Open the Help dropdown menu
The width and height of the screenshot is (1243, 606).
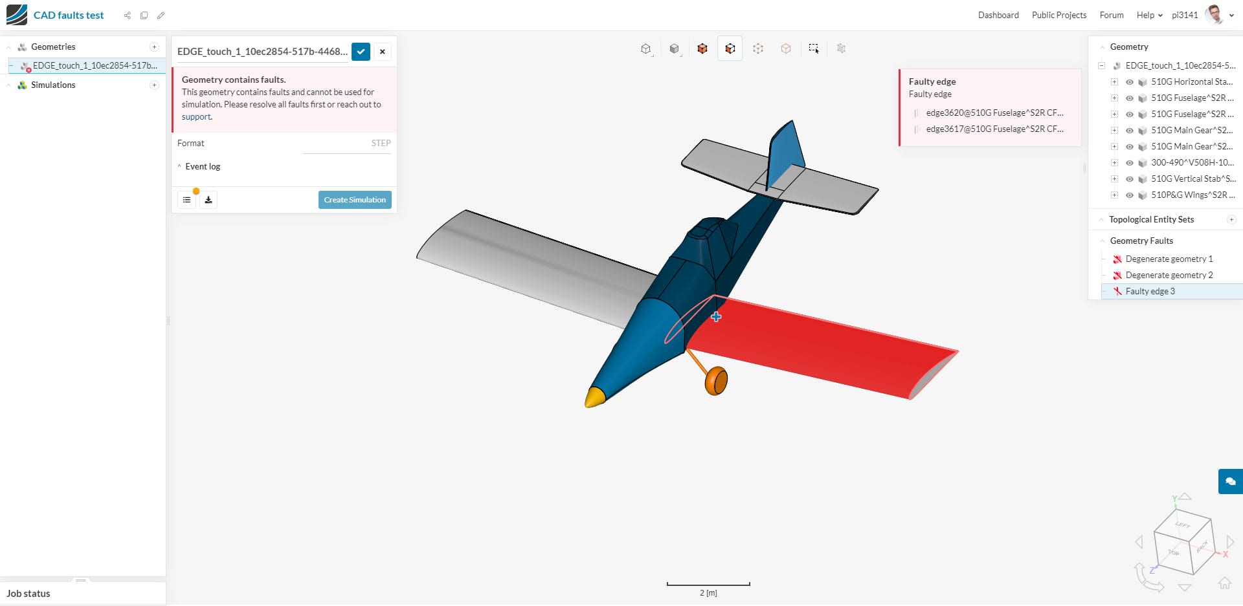click(x=1147, y=15)
